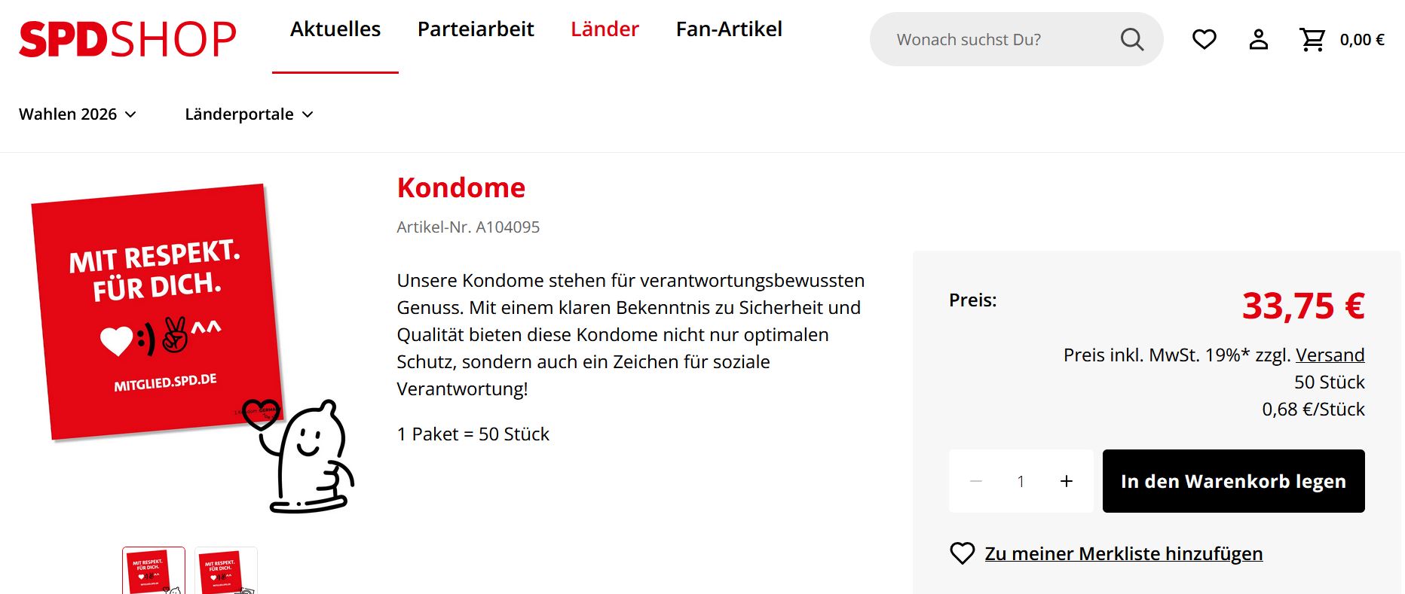Select the first product thumbnail
Image resolution: width=1405 pixels, height=594 pixels.
154,572
